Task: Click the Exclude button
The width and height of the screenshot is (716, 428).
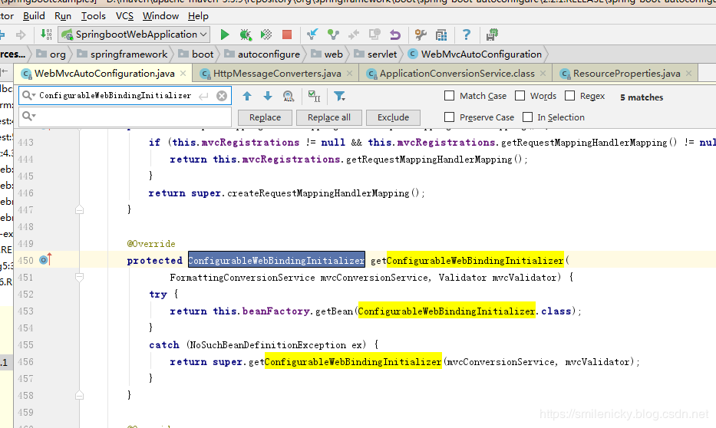Action: pyautogui.click(x=393, y=117)
